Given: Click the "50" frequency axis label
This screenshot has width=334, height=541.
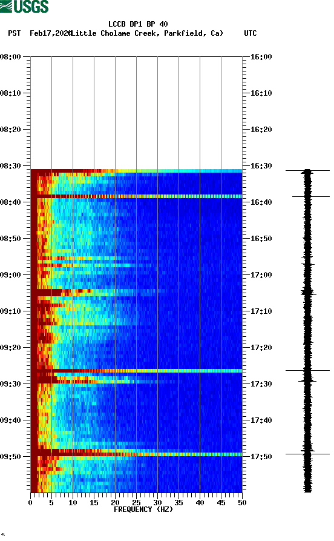Looking at the screenshot, I should point(242,503).
